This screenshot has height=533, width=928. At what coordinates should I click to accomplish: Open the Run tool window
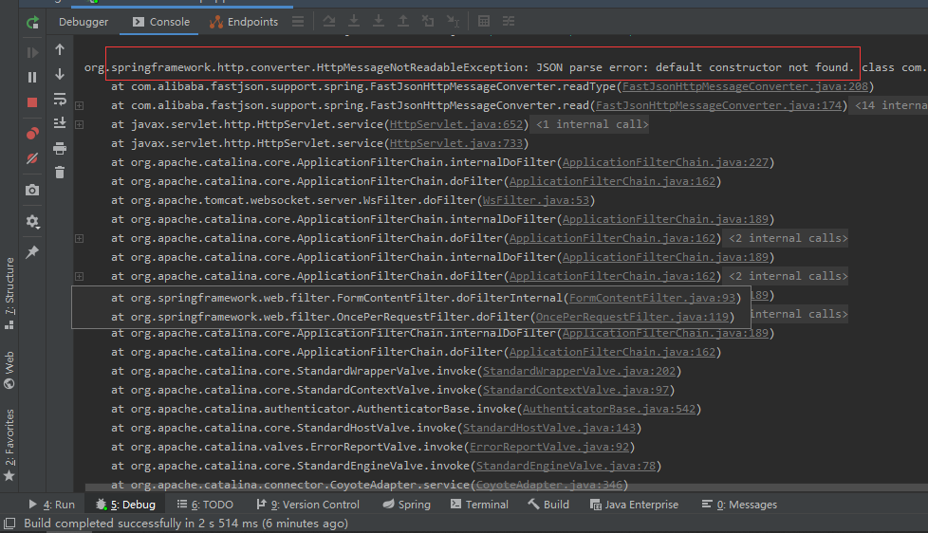pos(52,505)
